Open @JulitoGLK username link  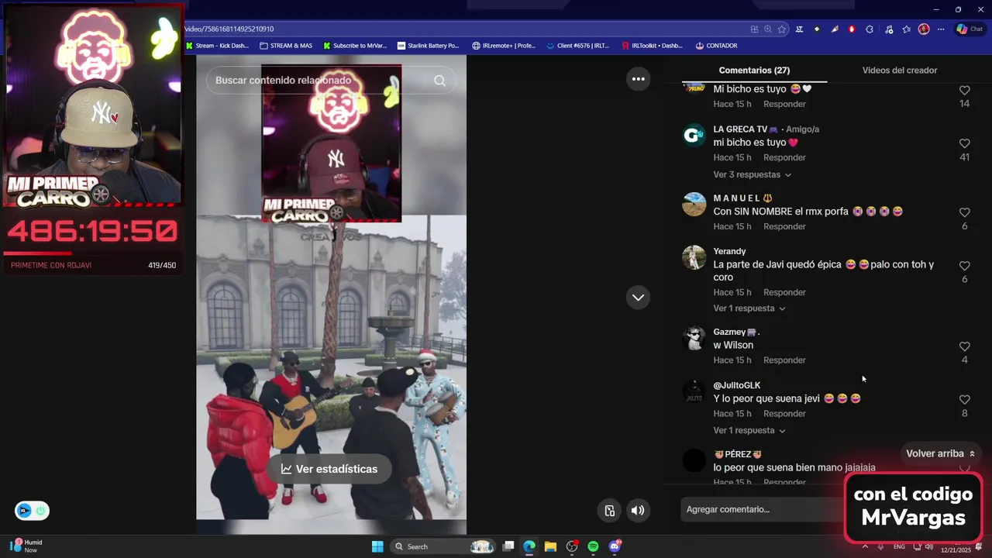click(x=736, y=386)
